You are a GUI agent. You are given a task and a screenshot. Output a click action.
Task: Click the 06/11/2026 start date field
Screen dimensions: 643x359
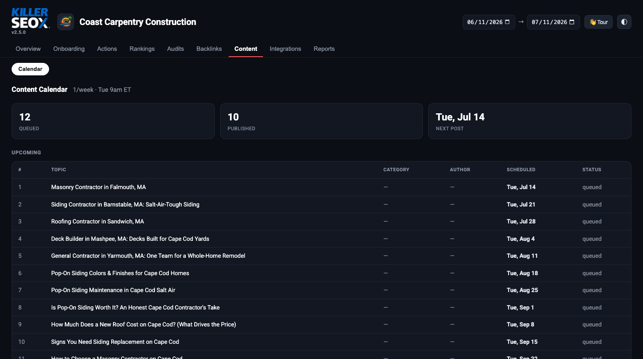click(489, 22)
